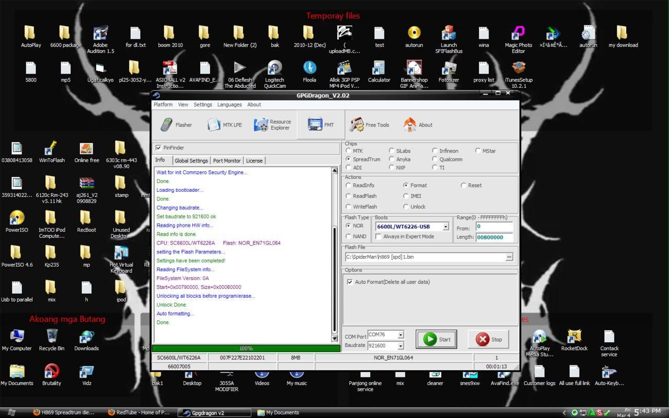The image size is (669, 418).
Task: Select the ASIO4ALL v2 Instruction PDF icon
Action: (170, 74)
